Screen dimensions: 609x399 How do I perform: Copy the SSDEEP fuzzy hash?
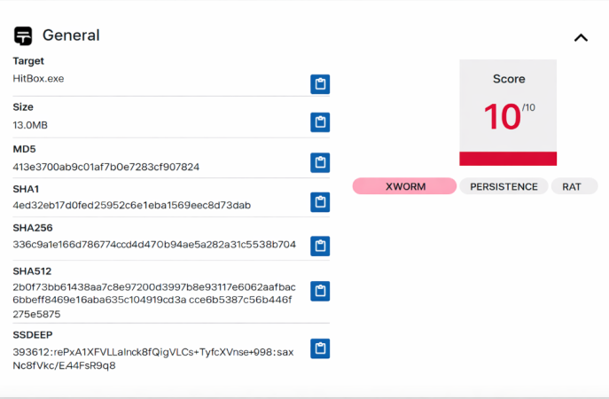point(320,348)
